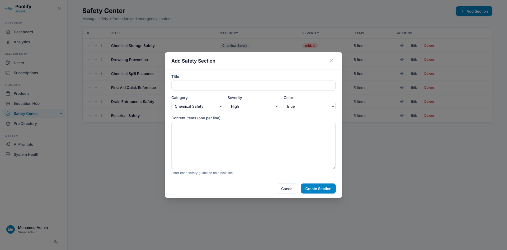
Task: Toggle visibility of Chemical Storage Safety
Action: [x=402, y=46]
